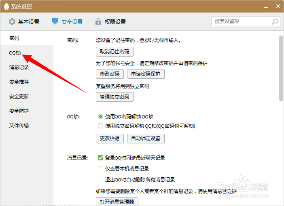The image size is (284, 206).
Task: Click the 申请密码保护 button
Action: tap(146, 74)
